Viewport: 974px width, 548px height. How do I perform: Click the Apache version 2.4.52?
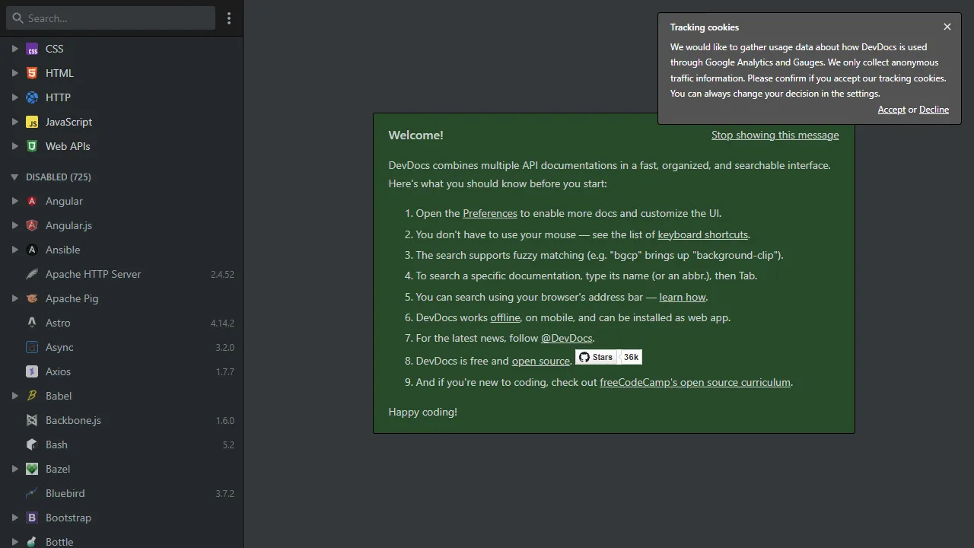pyautogui.click(x=222, y=275)
